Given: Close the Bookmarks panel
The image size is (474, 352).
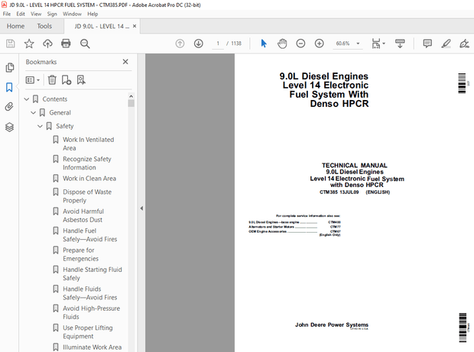Looking at the screenshot, I should [125, 62].
